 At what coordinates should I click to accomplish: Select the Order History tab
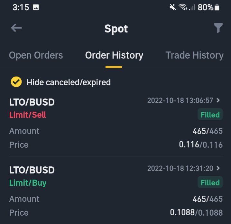click(x=114, y=55)
